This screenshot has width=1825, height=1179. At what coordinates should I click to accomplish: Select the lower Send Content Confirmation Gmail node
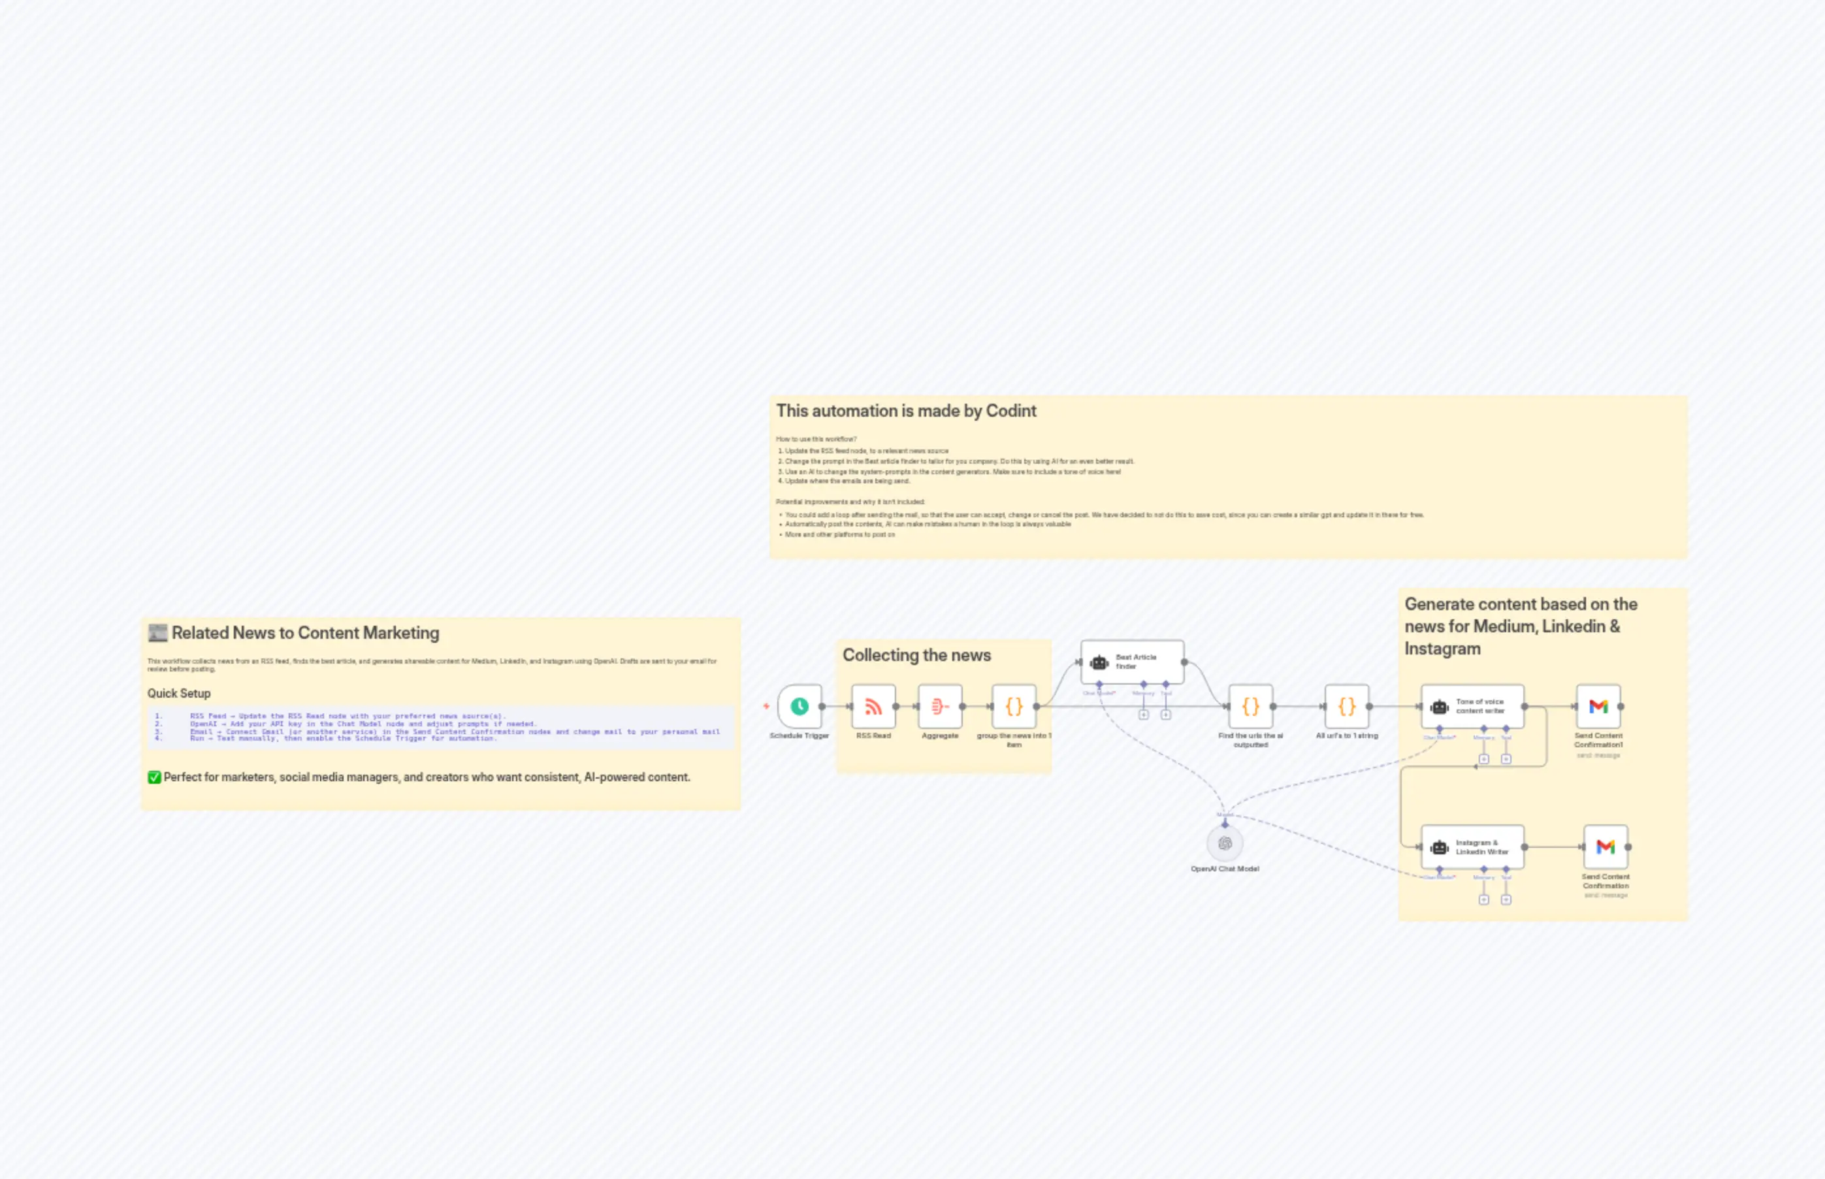tap(1606, 847)
